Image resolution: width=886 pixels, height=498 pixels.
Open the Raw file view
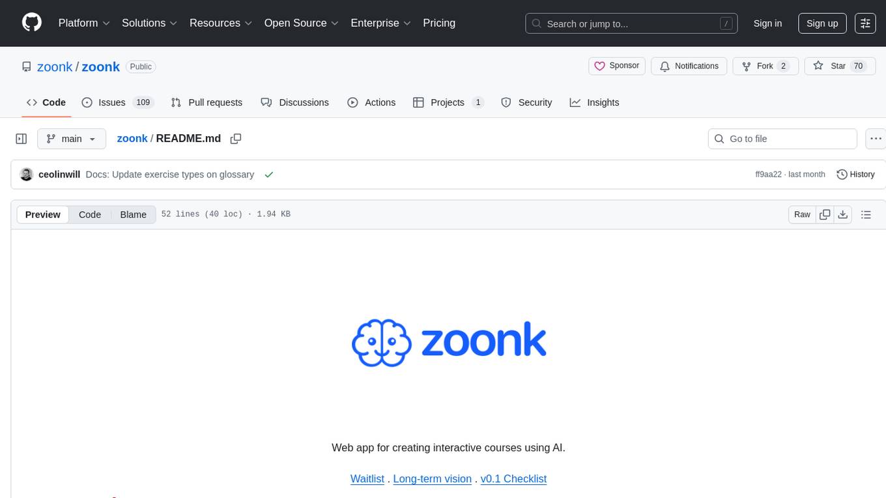[x=802, y=214]
